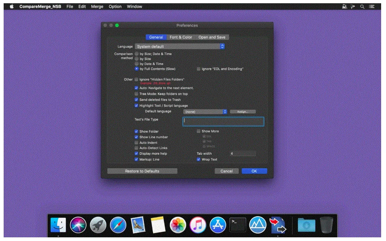Toggle Send deleted files to Trash
386x241 pixels.
click(x=136, y=100)
